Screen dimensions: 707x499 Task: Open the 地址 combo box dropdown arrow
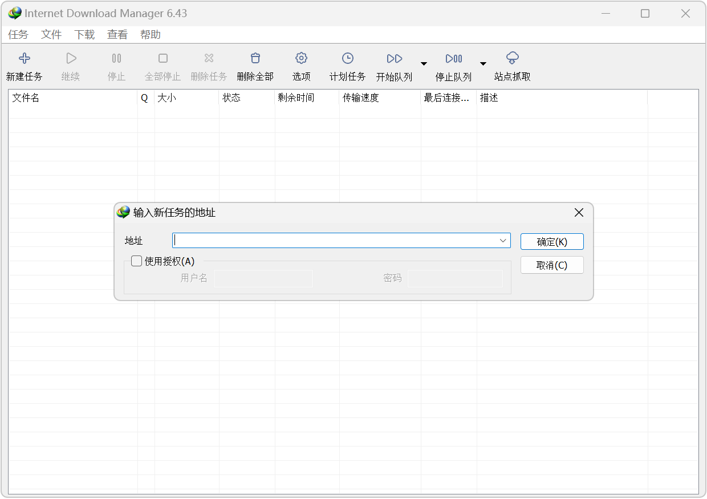click(503, 241)
